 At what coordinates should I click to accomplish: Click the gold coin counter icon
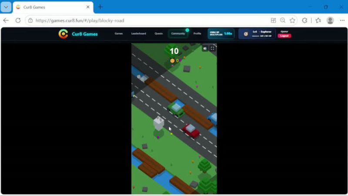coord(172,61)
